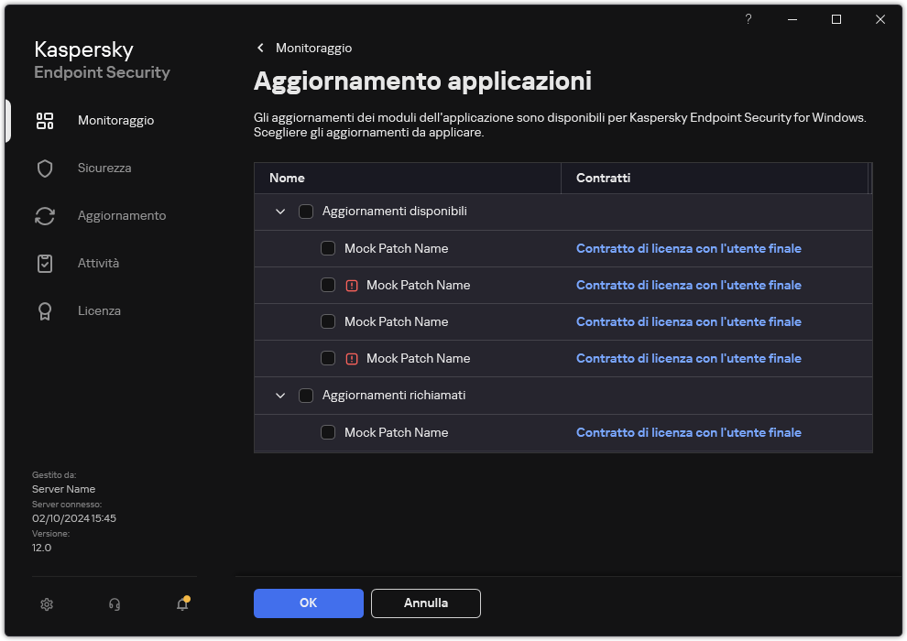Go back to Monitoraggio via back arrow
The image size is (907, 641).
tap(260, 48)
